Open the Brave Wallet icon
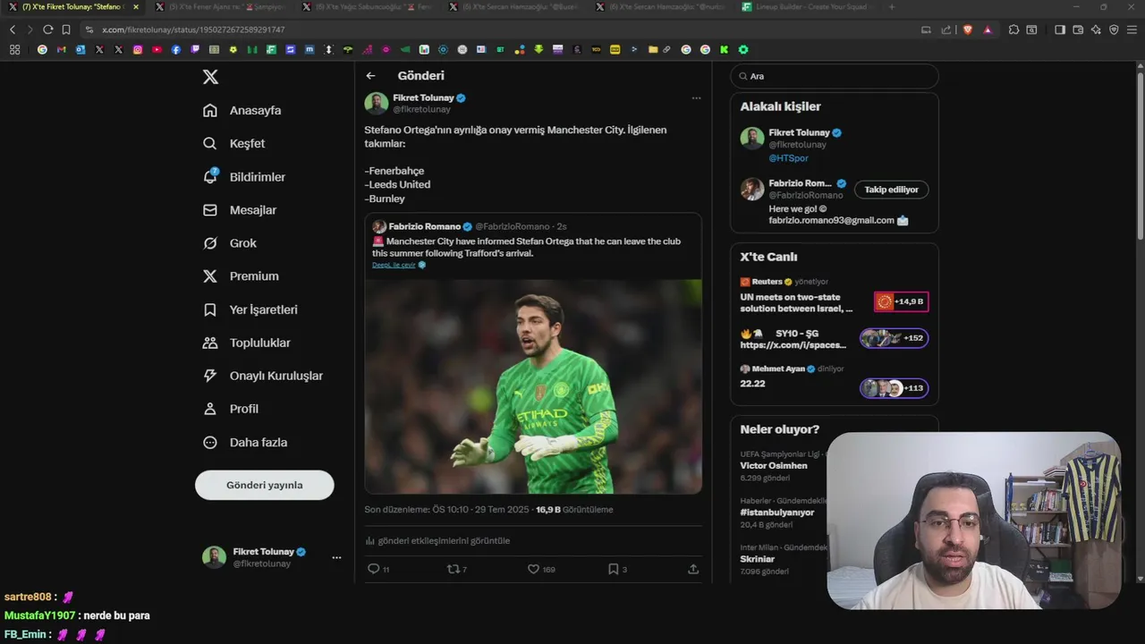Viewport: 1145px width, 644px height. pos(1078,30)
